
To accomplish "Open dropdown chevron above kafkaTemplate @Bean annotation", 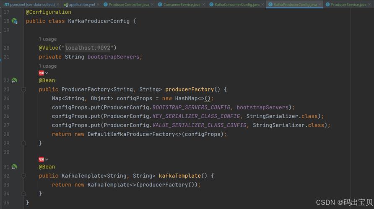I will (47, 160).
